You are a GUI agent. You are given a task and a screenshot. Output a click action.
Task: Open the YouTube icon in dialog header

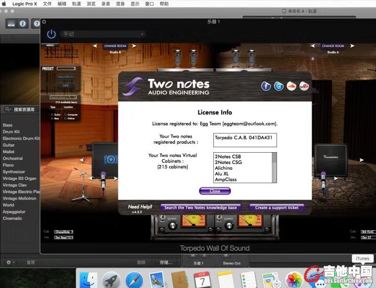pos(304,86)
